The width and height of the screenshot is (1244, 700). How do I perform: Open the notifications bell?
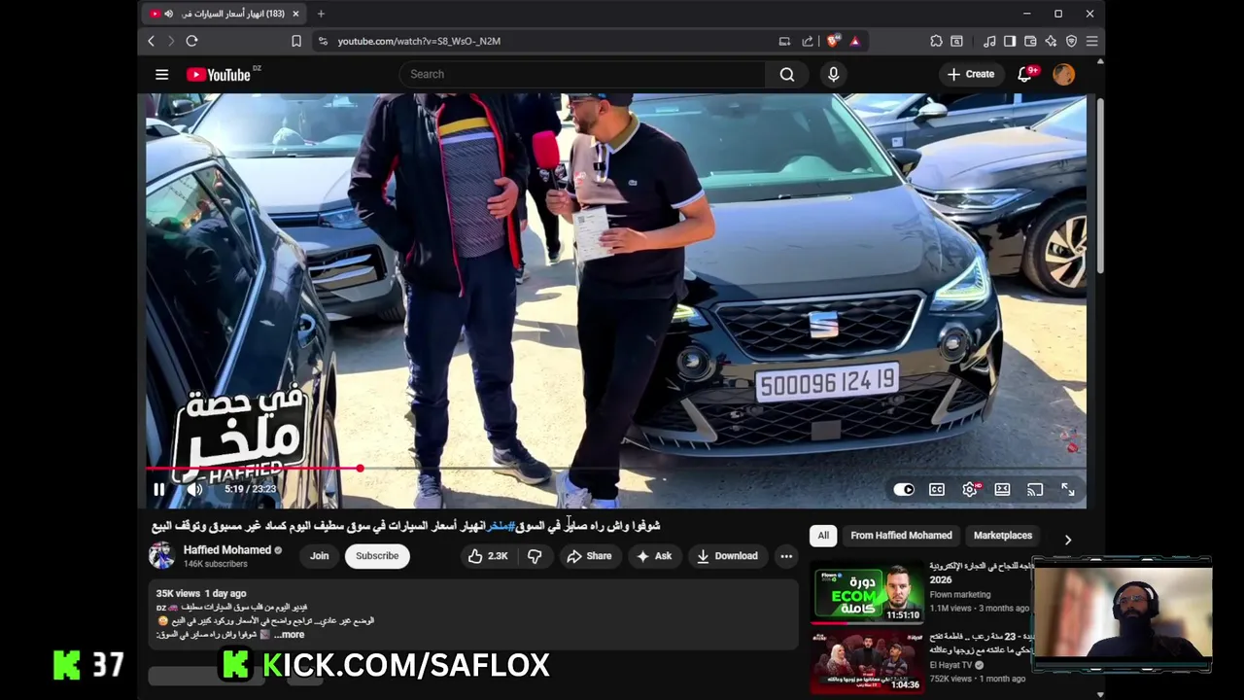1024,74
